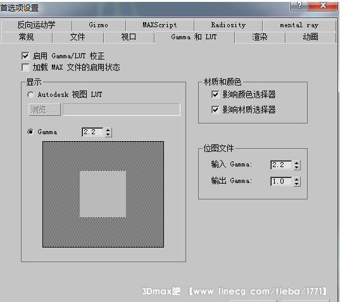Click the LUT file path field
Image resolution: width=345 pixels, height=302 pixels.
(122, 110)
